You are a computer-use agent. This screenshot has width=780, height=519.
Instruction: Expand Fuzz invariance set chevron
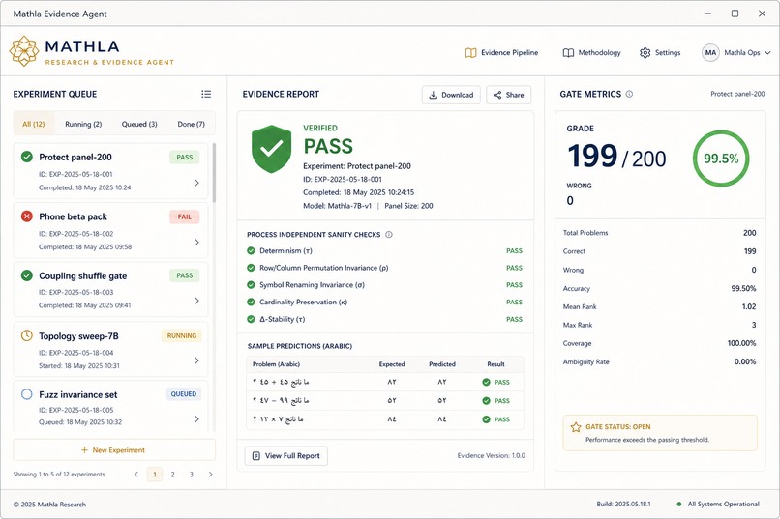[197, 418]
